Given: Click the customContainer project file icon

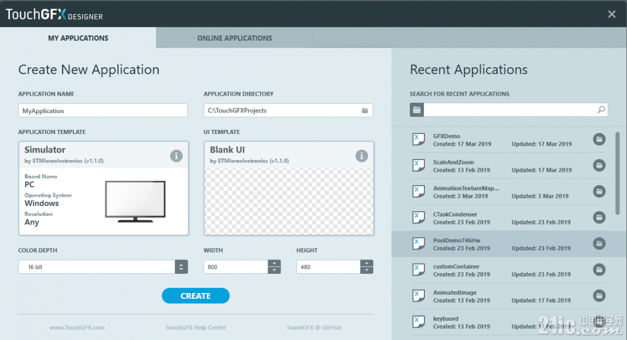Looking at the screenshot, I should [418, 270].
